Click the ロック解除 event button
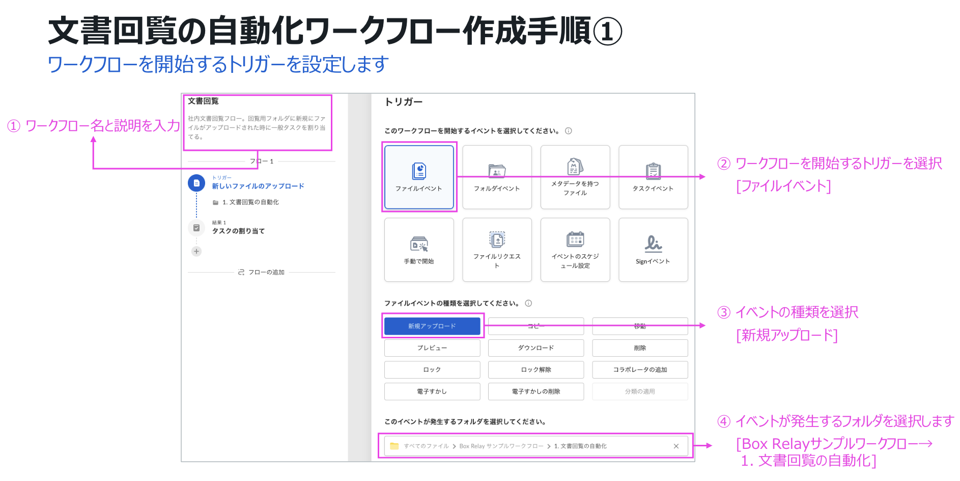The height and width of the screenshot is (481, 960). click(535, 370)
